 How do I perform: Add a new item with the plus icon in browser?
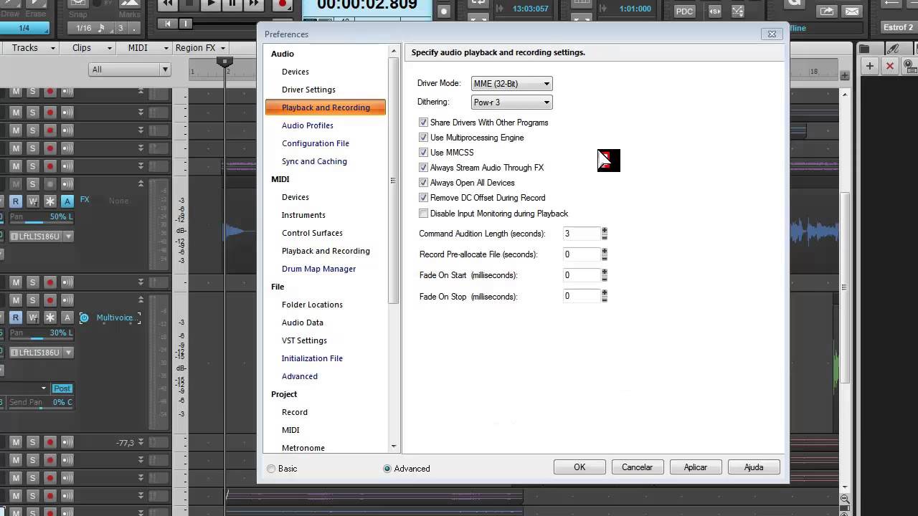click(870, 66)
